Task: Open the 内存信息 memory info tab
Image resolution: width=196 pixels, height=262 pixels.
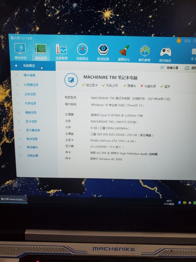Action: tap(30, 103)
